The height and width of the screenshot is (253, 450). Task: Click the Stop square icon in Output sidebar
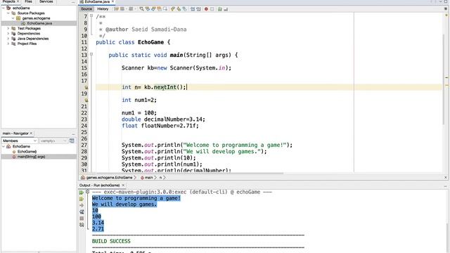coord(82,219)
